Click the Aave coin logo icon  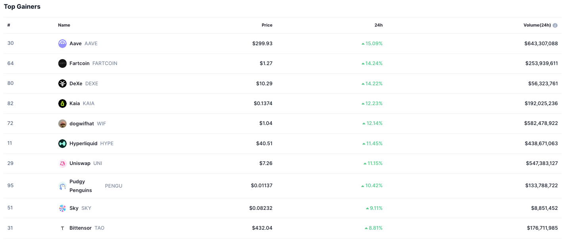click(x=62, y=44)
